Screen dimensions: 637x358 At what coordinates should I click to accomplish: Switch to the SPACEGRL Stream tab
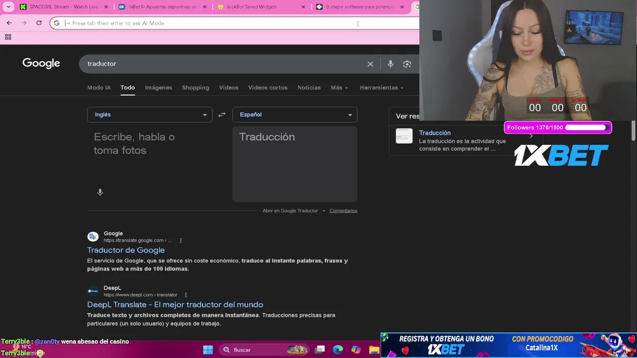(64, 7)
